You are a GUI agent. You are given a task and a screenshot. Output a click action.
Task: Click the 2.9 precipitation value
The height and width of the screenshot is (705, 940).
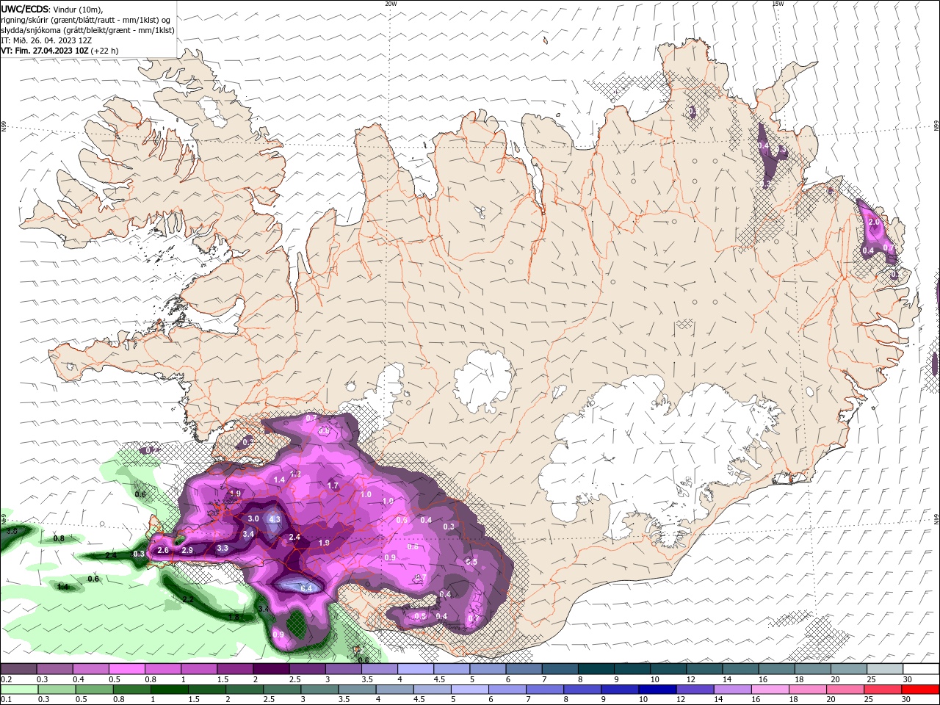187,550
